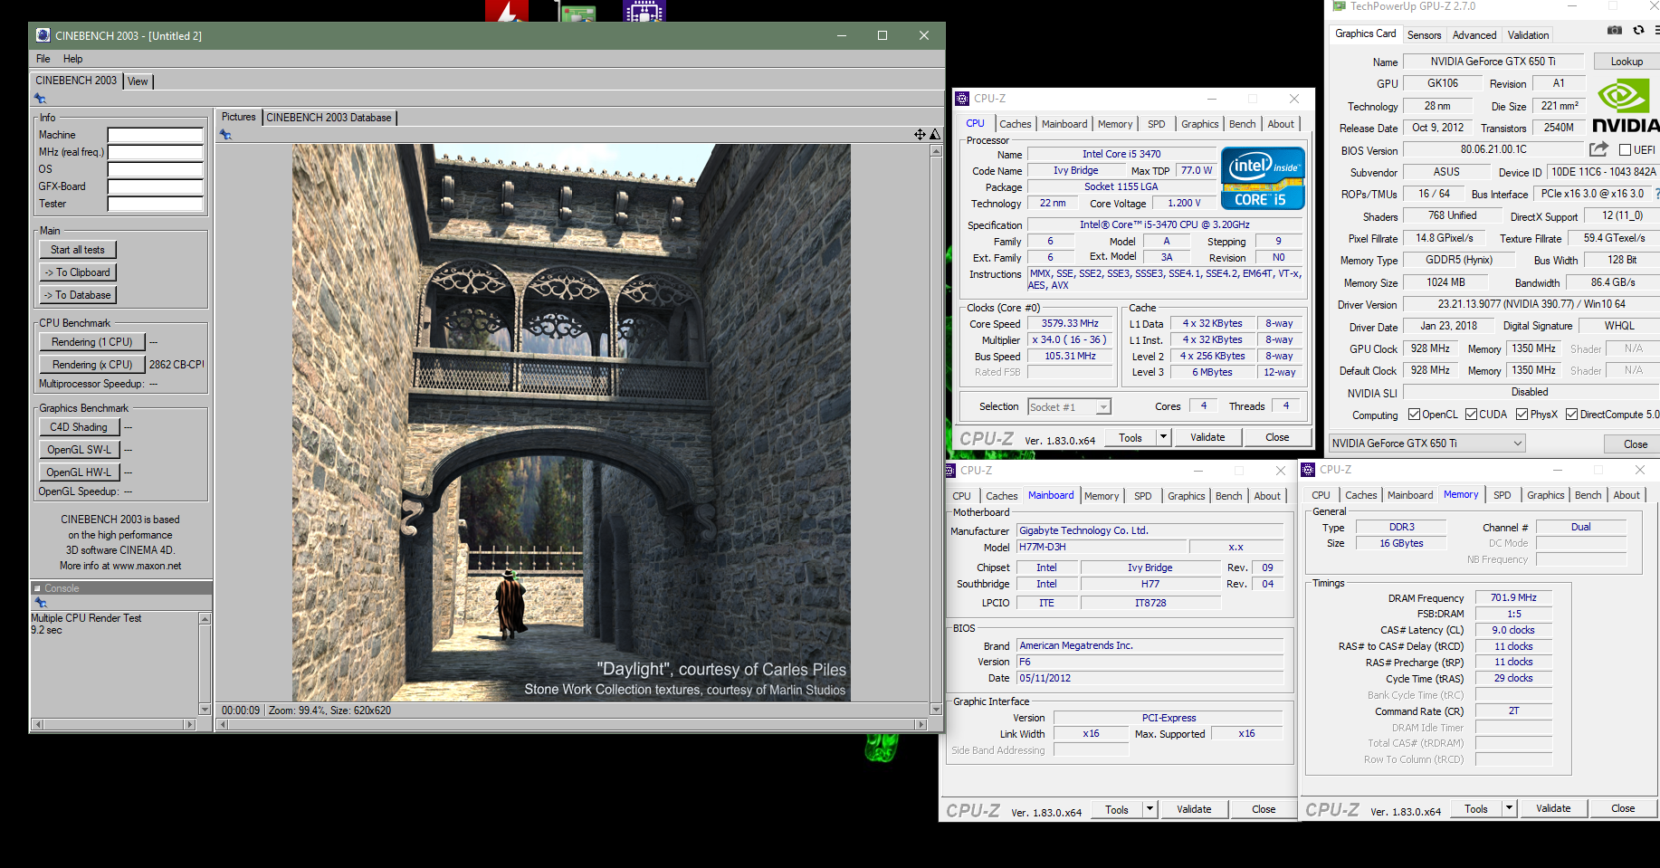Click picture viewer horizontal scrollbar right arrow
Viewport: 1660px width, 868px height.
point(921,724)
